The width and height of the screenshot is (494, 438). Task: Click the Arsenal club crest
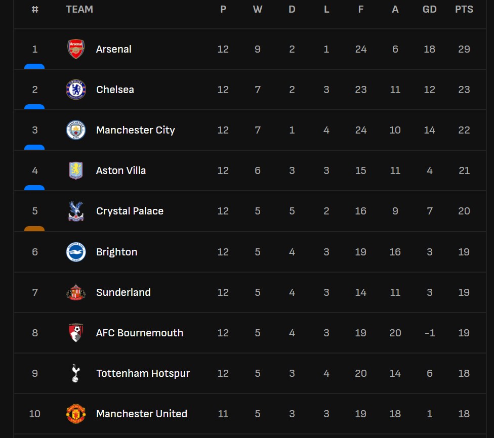pos(76,49)
